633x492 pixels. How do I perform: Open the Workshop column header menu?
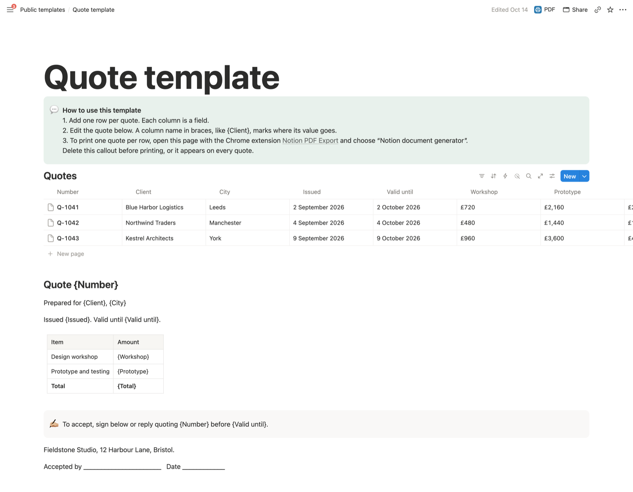click(484, 192)
